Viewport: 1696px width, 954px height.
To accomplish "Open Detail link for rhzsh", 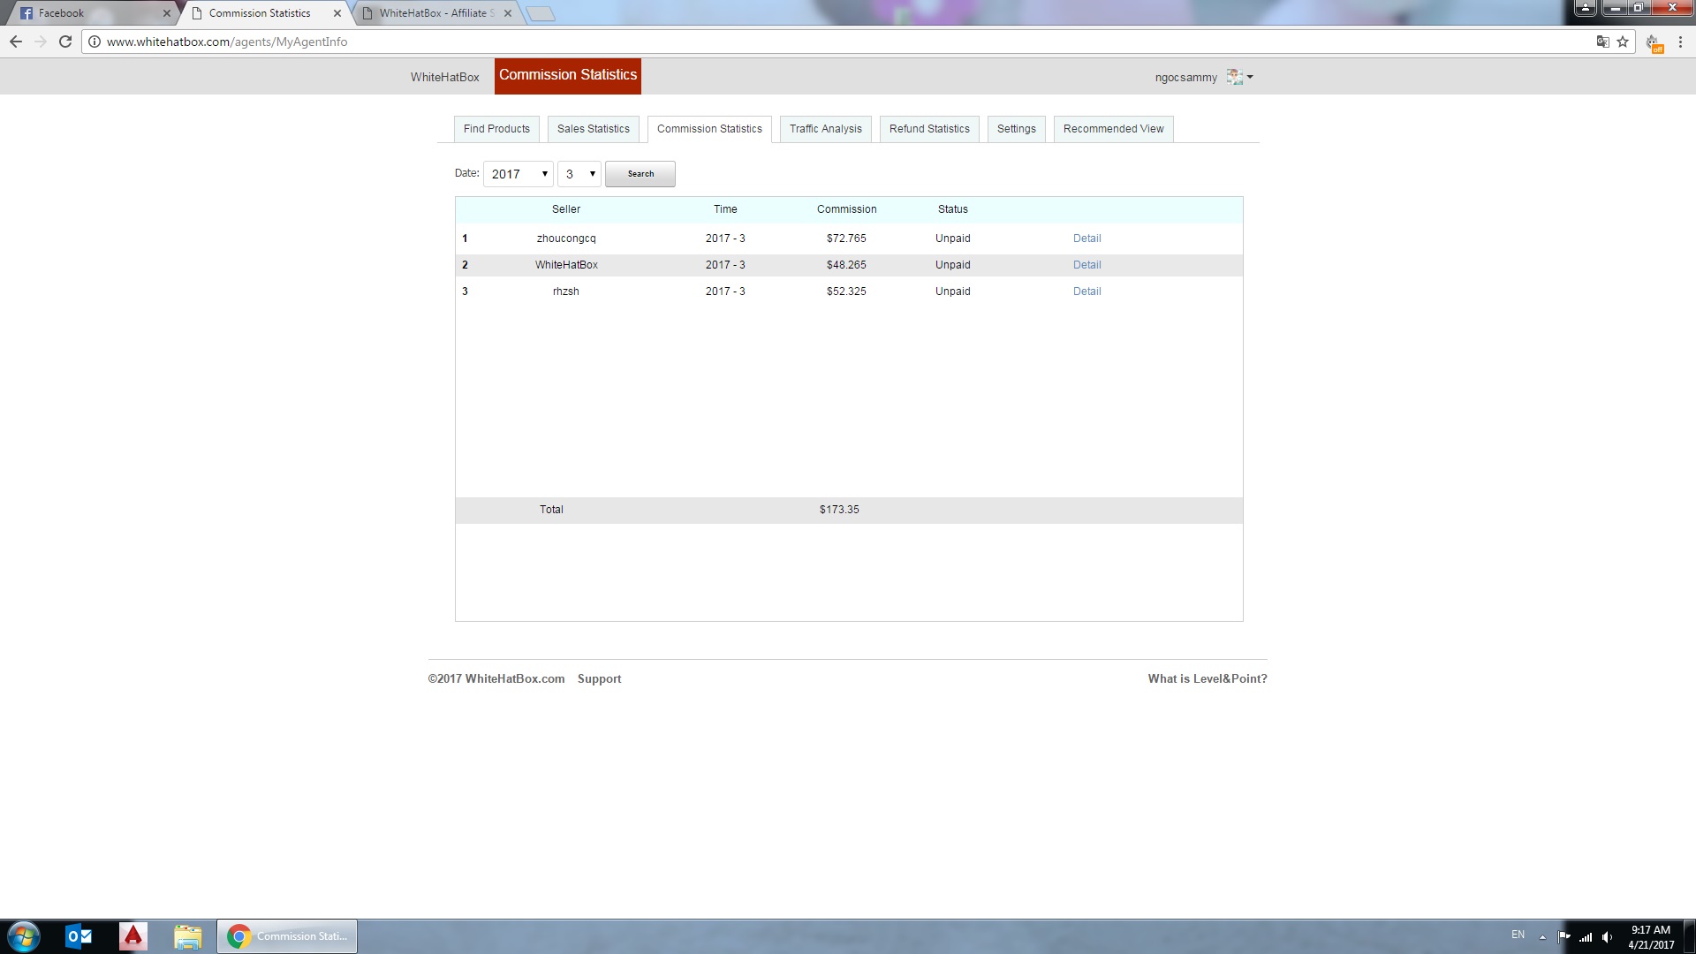I will pos(1086,291).
